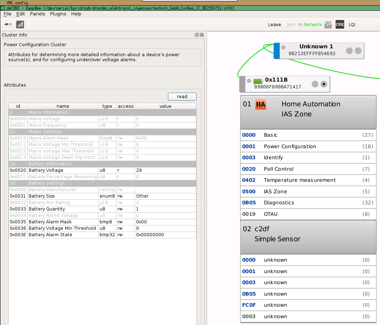Select the 0001 Power Configuration cluster

tap(308, 146)
